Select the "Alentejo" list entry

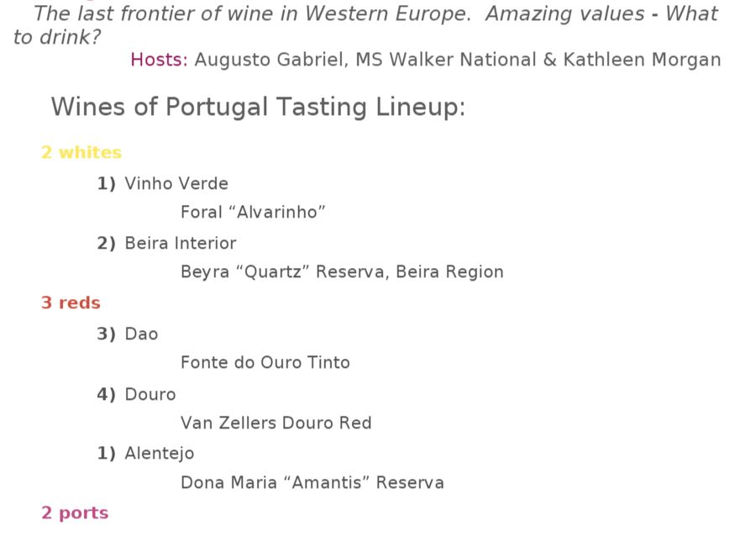click(160, 454)
